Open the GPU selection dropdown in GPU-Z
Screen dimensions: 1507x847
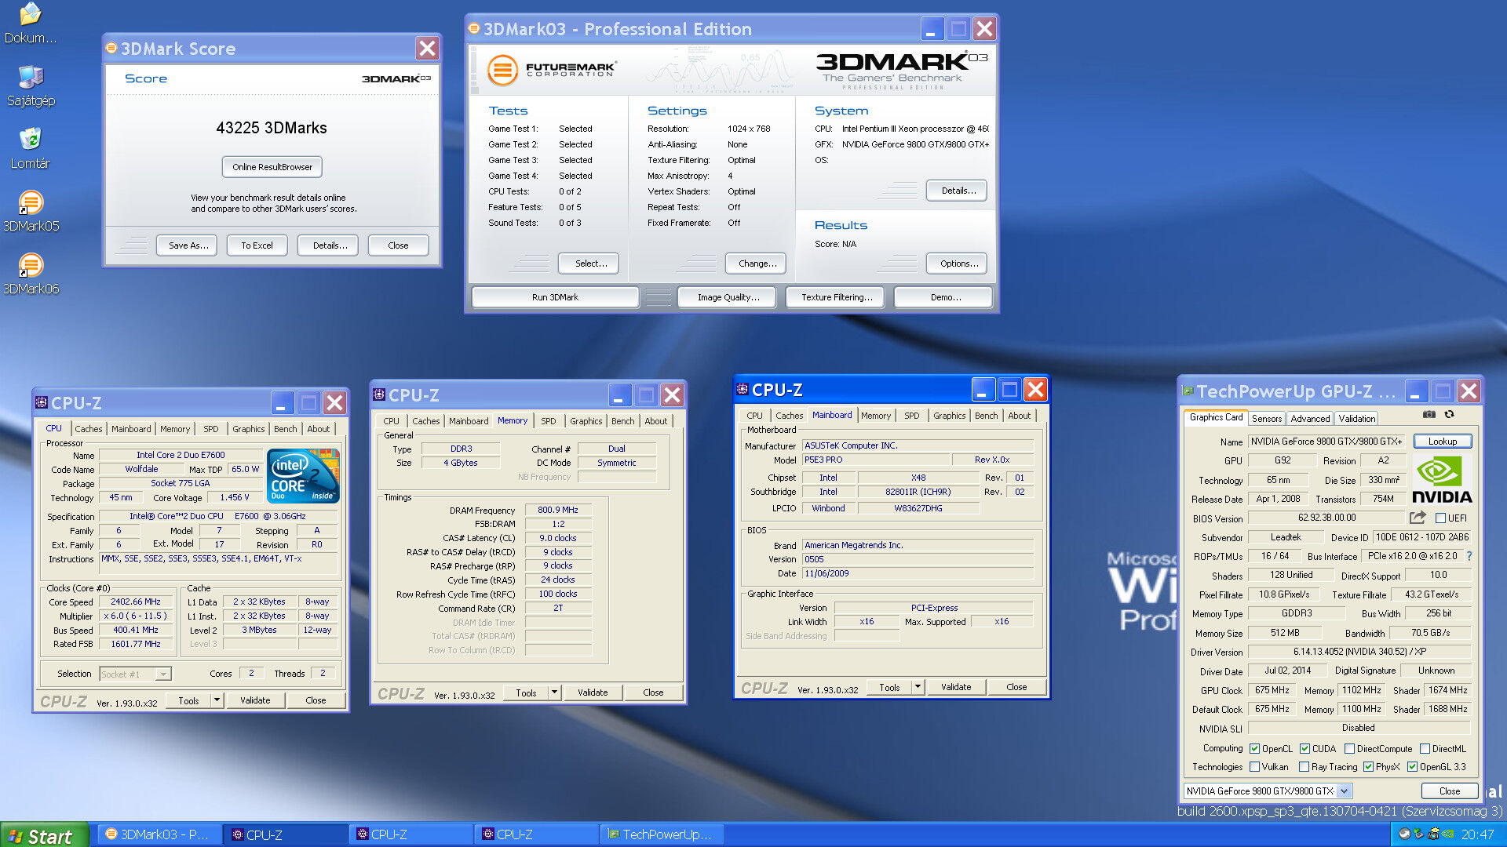click(1344, 791)
